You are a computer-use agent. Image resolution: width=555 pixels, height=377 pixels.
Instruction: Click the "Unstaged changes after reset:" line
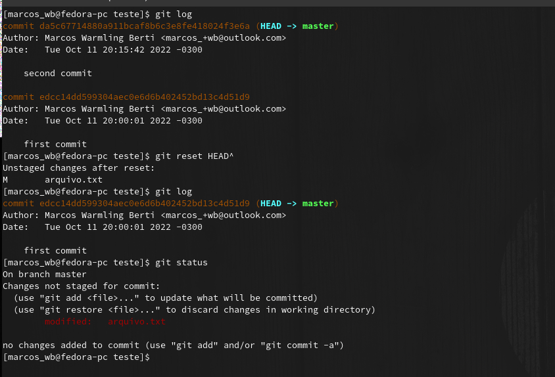[x=78, y=167]
